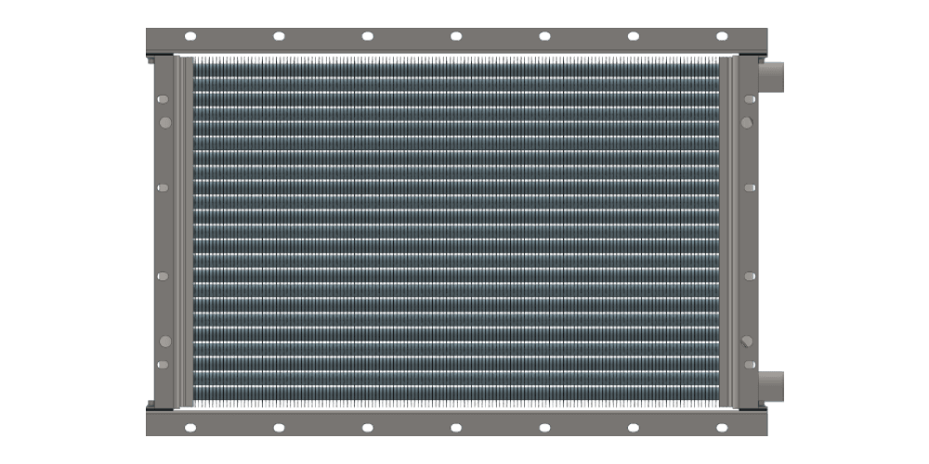
Task: Click the lower pipe stub on right side
Action: point(772,384)
